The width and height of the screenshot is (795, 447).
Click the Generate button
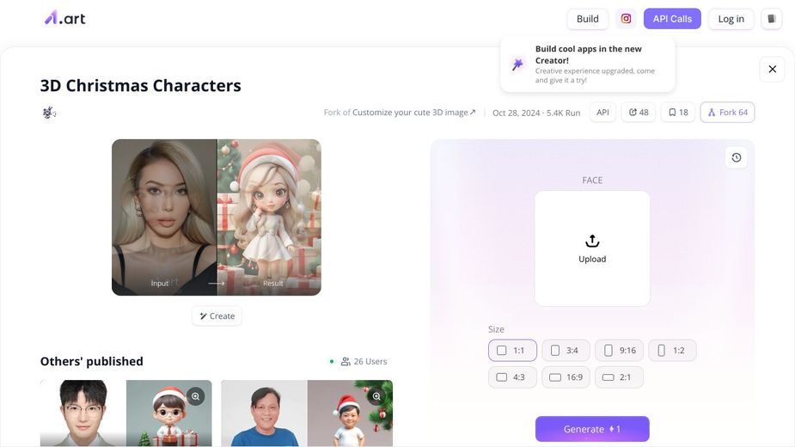[x=592, y=429]
